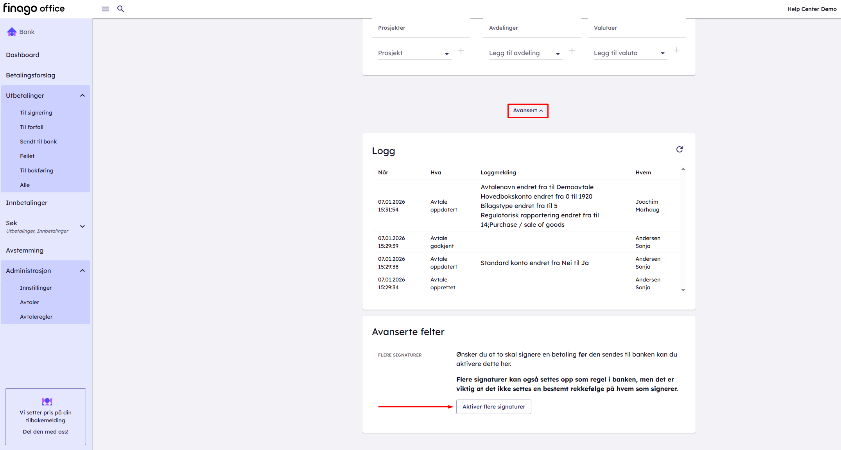Click the feedback mascot icon
The width and height of the screenshot is (841, 450).
tap(47, 401)
